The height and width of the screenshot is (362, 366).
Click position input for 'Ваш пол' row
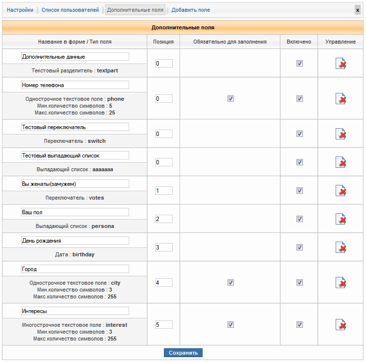point(164,219)
